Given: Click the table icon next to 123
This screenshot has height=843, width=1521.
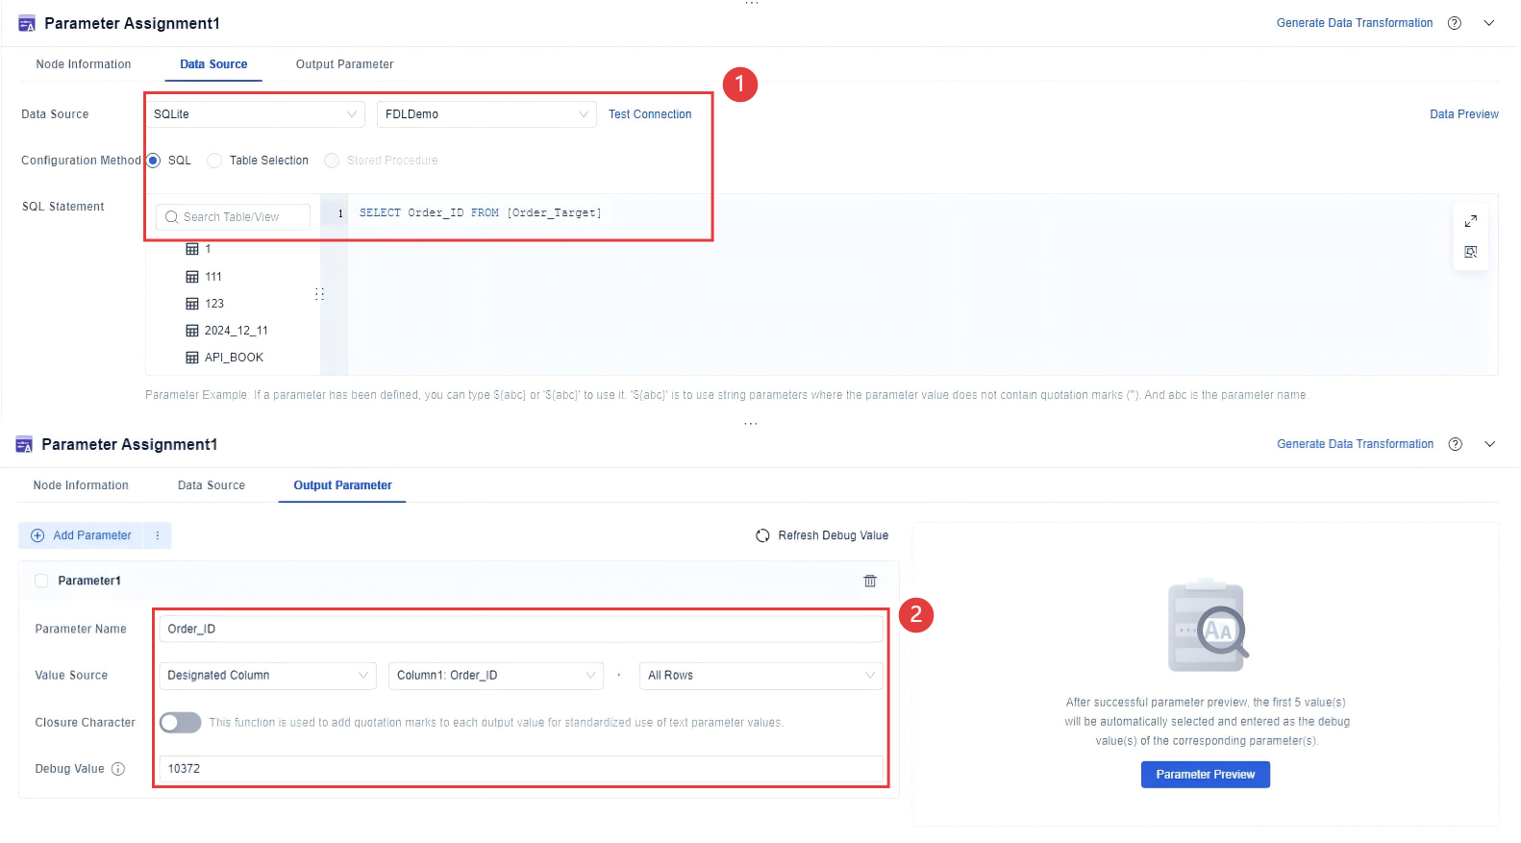Looking at the screenshot, I should point(192,304).
